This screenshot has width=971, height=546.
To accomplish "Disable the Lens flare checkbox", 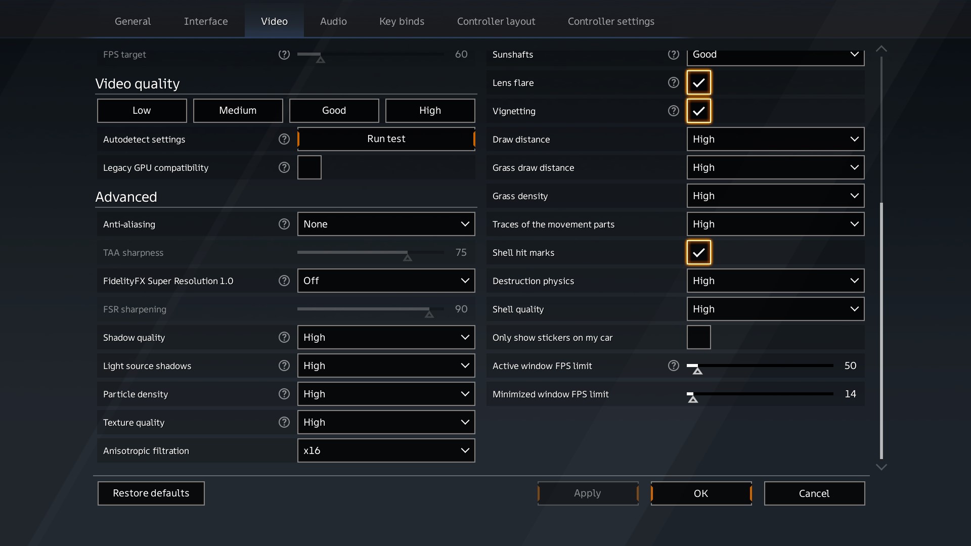I will [699, 82].
